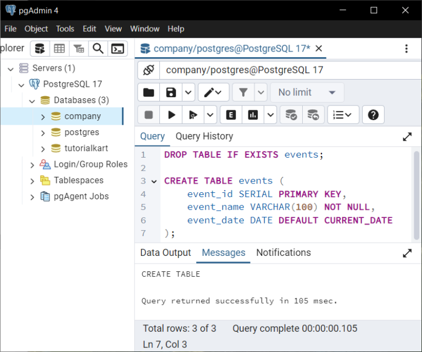Click the View Data table grid icon
Viewport: 422px width, 352px height.
pos(59,49)
